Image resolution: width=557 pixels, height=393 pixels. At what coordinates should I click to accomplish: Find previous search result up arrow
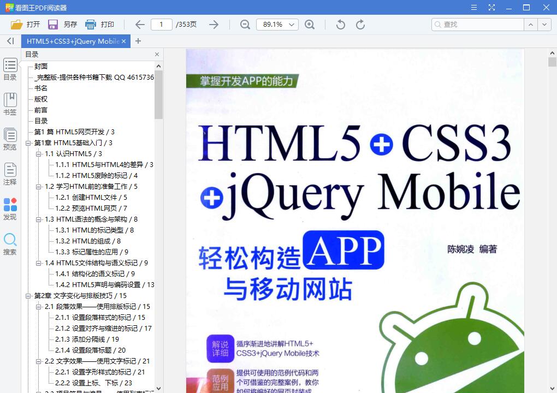[x=531, y=25]
